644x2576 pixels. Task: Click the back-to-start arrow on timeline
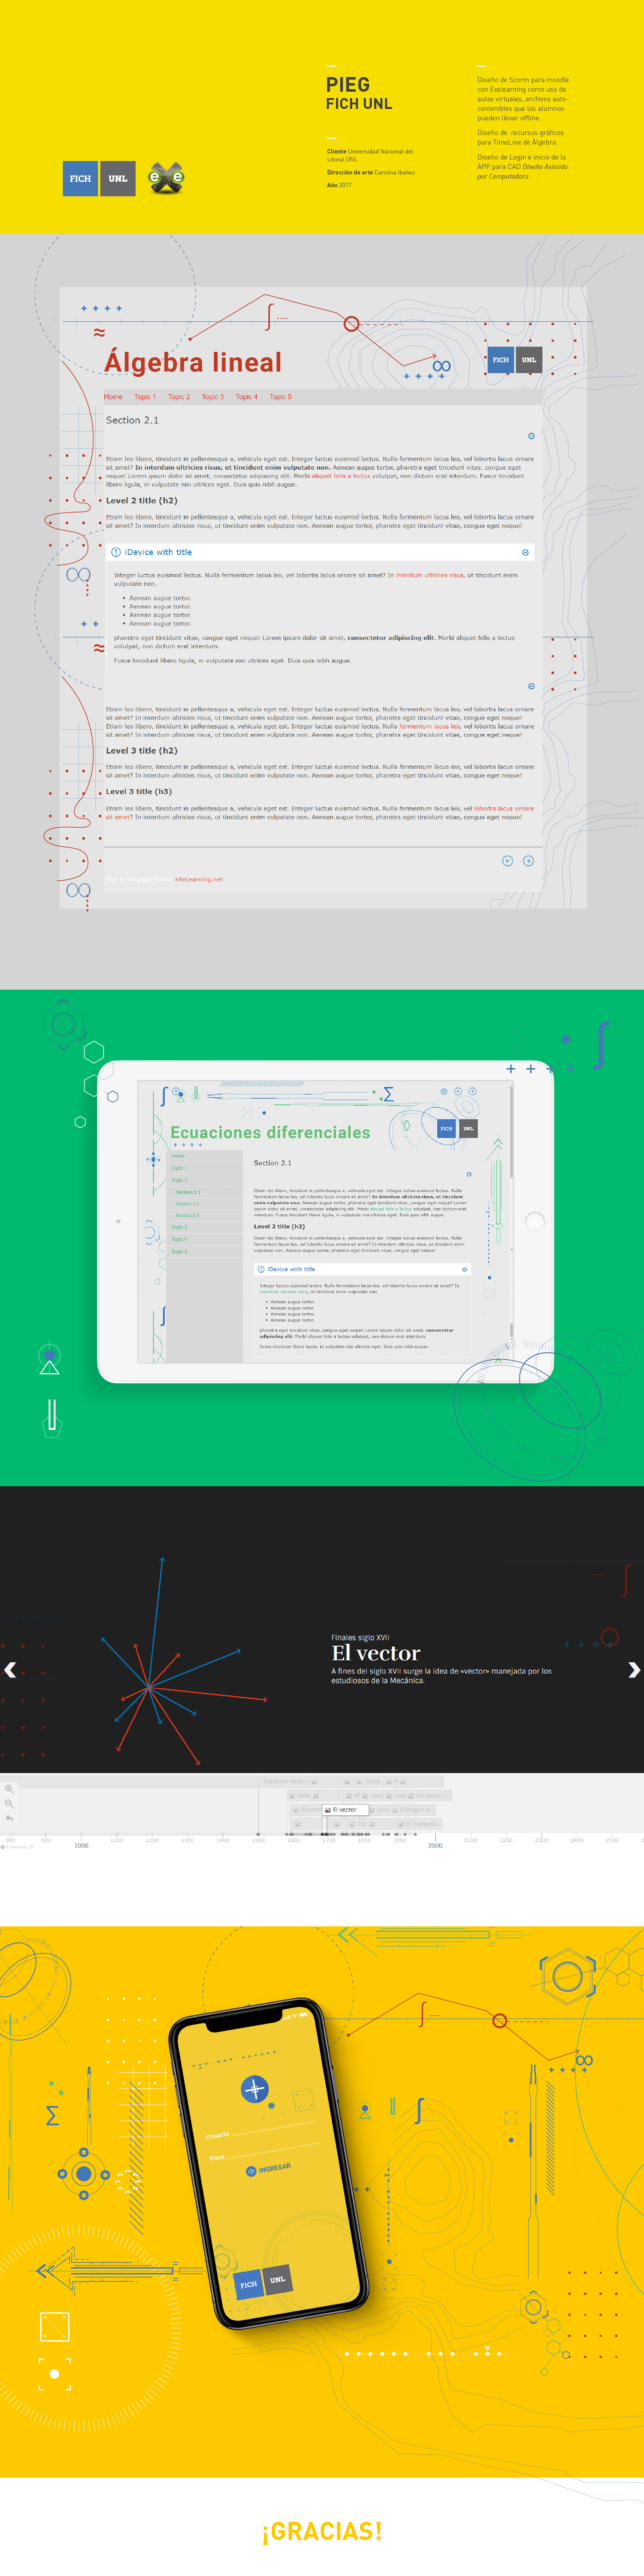click(9, 1819)
